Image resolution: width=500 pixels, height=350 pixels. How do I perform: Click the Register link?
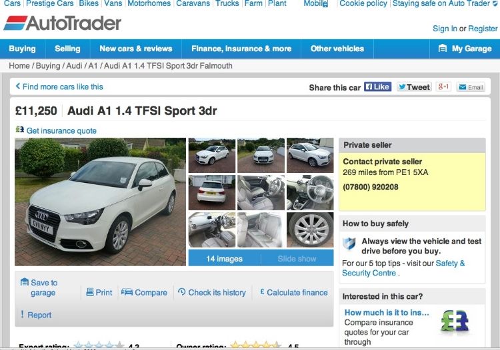coord(483,29)
